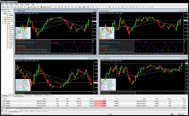Toggle Expert Advisors on or off

click(x=46, y=7)
